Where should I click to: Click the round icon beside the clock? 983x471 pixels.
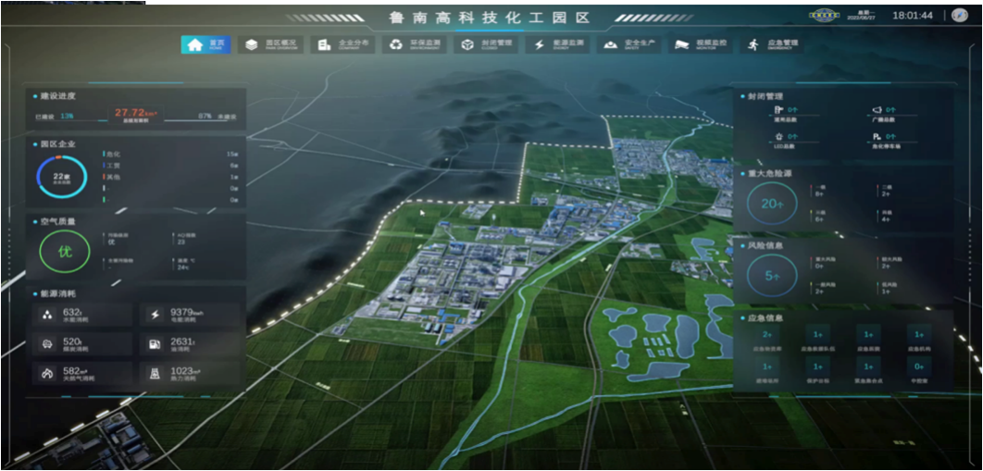pyautogui.click(x=960, y=16)
